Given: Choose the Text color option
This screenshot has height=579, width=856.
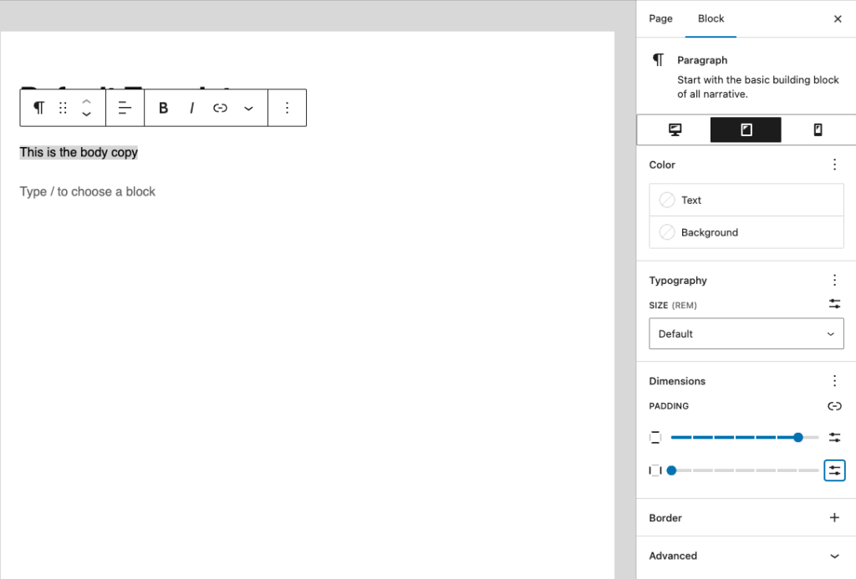Looking at the screenshot, I should pyautogui.click(x=746, y=201).
